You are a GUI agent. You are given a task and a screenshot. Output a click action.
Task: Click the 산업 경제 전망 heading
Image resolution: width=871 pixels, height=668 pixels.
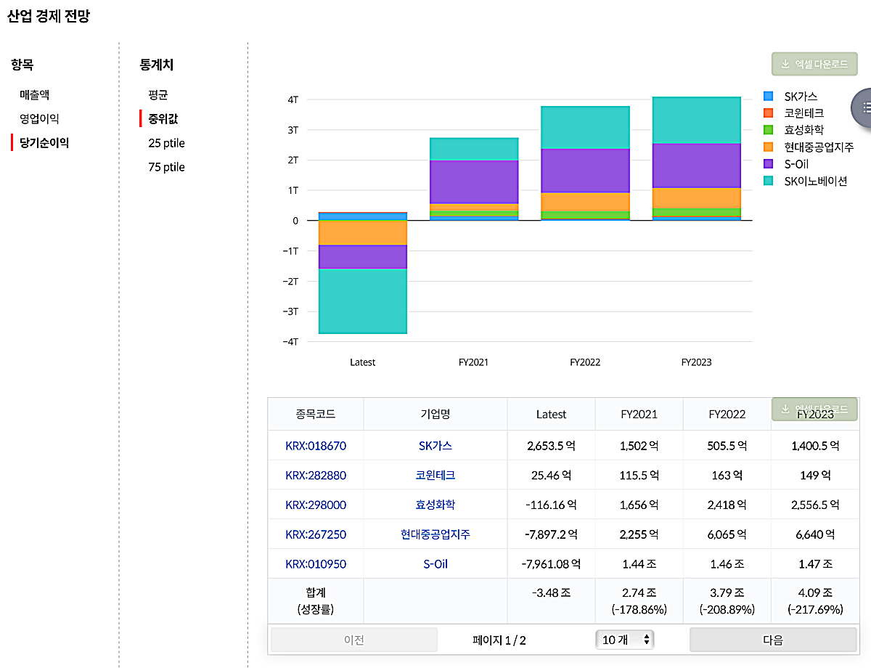coord(49,16)
